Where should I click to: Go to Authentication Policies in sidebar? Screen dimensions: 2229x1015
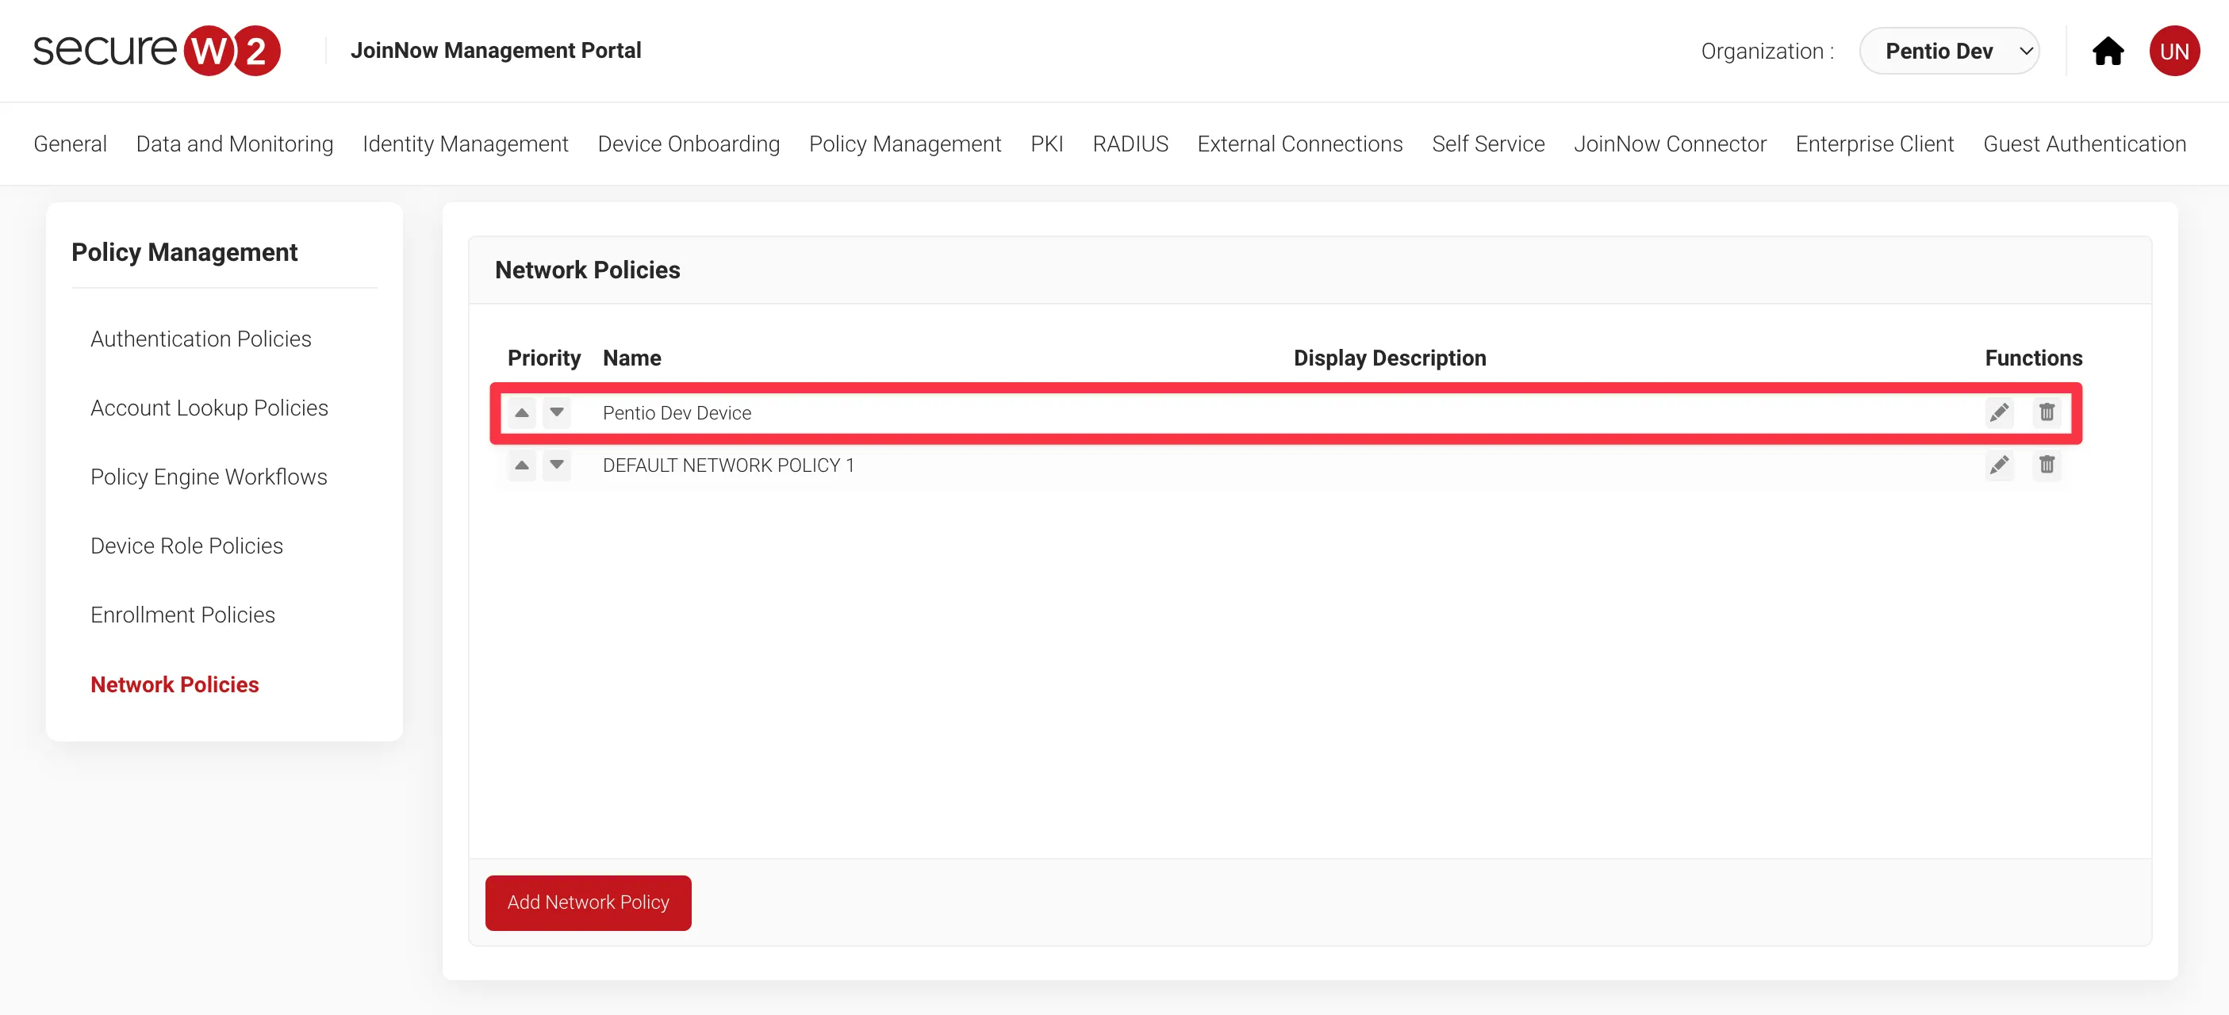[201, 339]
